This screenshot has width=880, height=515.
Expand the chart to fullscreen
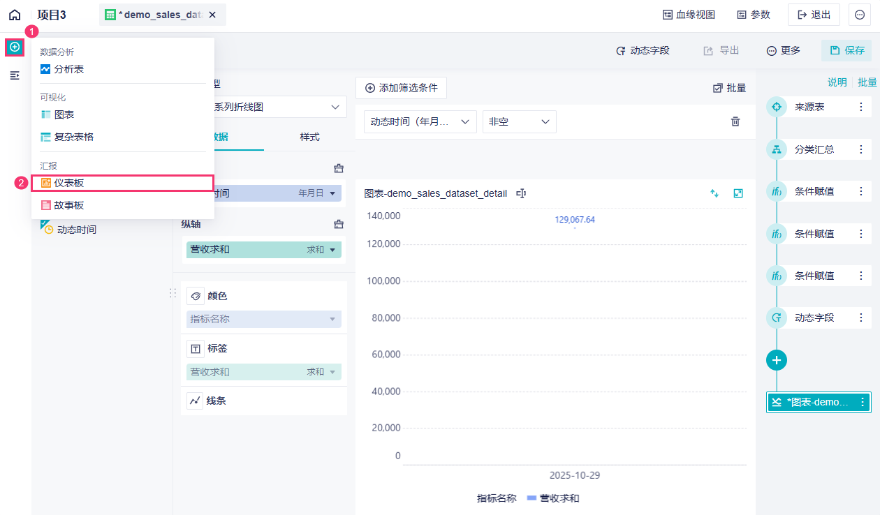[738, 193]
